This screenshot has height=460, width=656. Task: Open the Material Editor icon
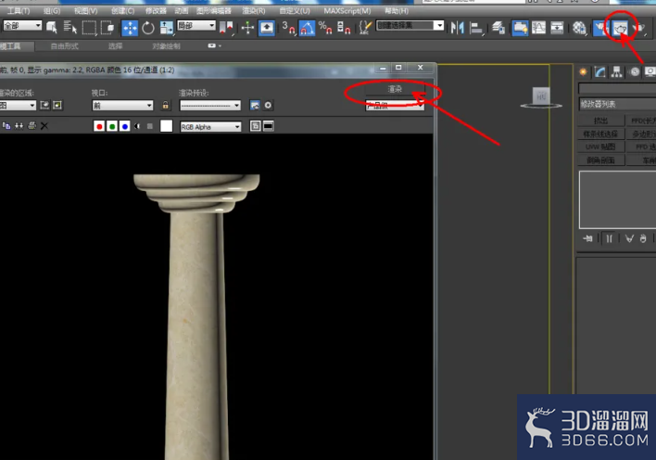(579, 28)
